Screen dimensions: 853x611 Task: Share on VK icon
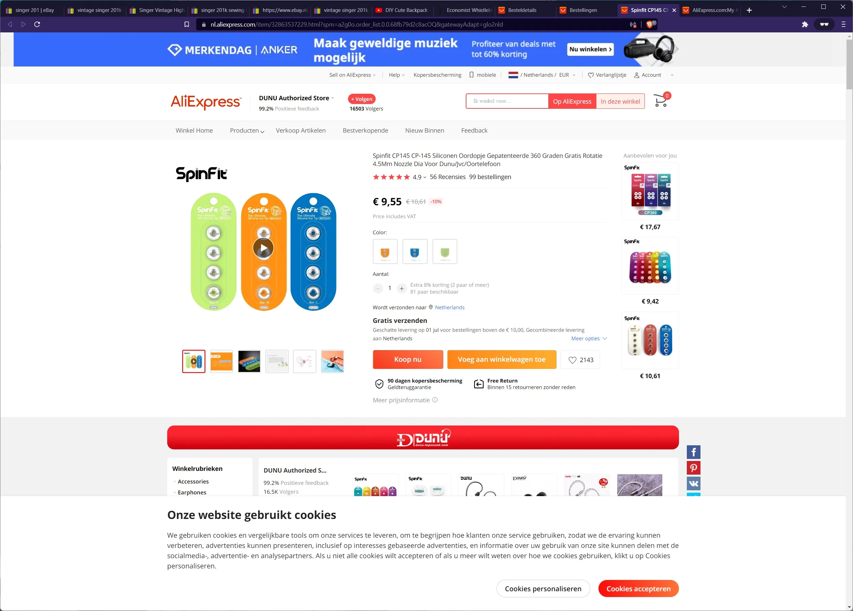[x=694, y=483]
